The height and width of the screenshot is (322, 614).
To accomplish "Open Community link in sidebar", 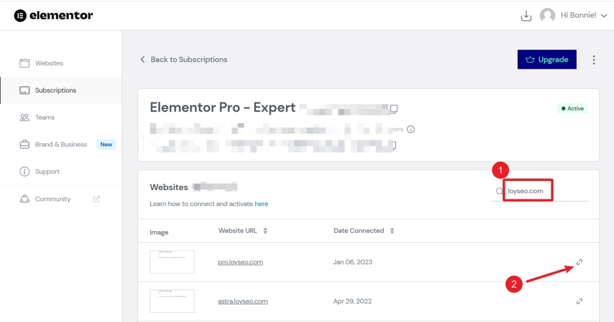I will [53, 199].
